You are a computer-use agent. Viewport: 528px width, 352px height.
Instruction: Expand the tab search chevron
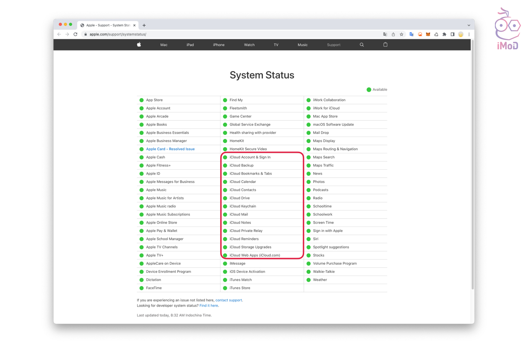point(469,25)
